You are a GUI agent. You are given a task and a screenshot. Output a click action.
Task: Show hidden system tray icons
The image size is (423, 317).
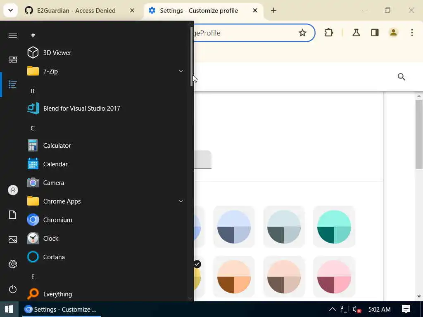333,309
